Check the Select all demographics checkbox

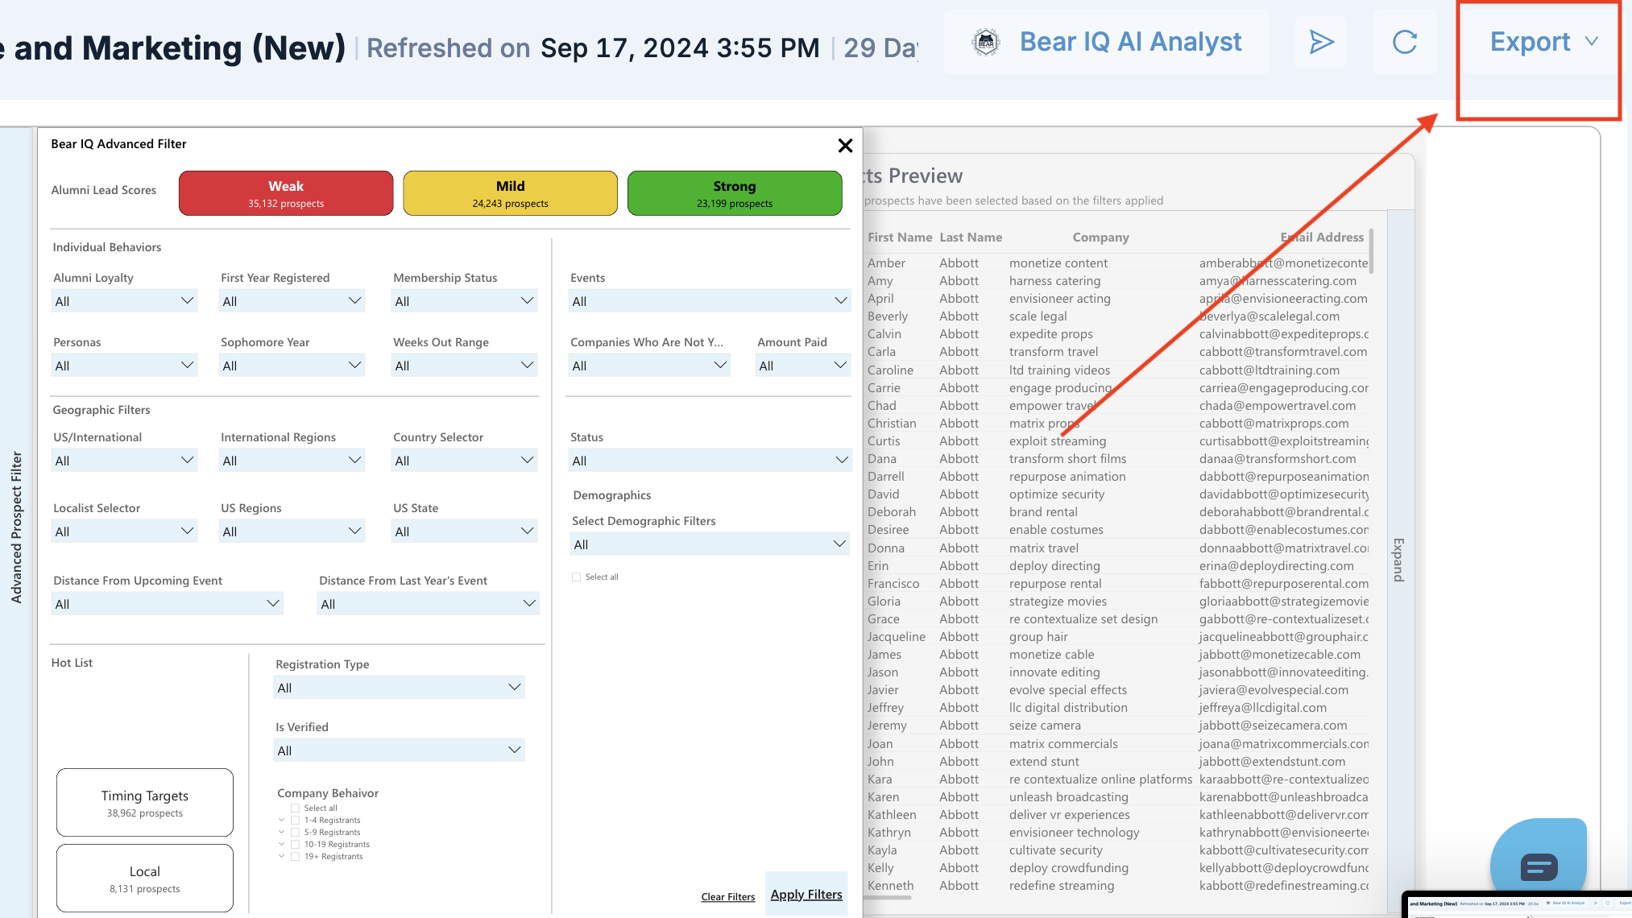576,577
